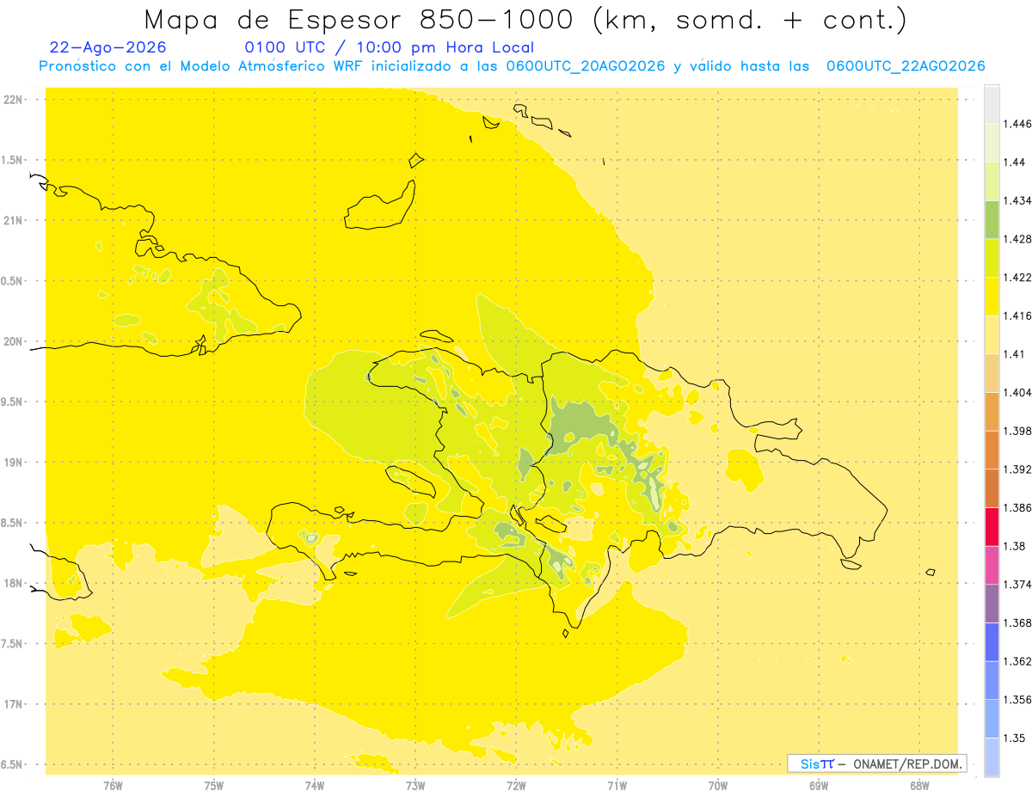
Task: Click the colorbar value '1.41'
Action: click(x=1015, y=354)
